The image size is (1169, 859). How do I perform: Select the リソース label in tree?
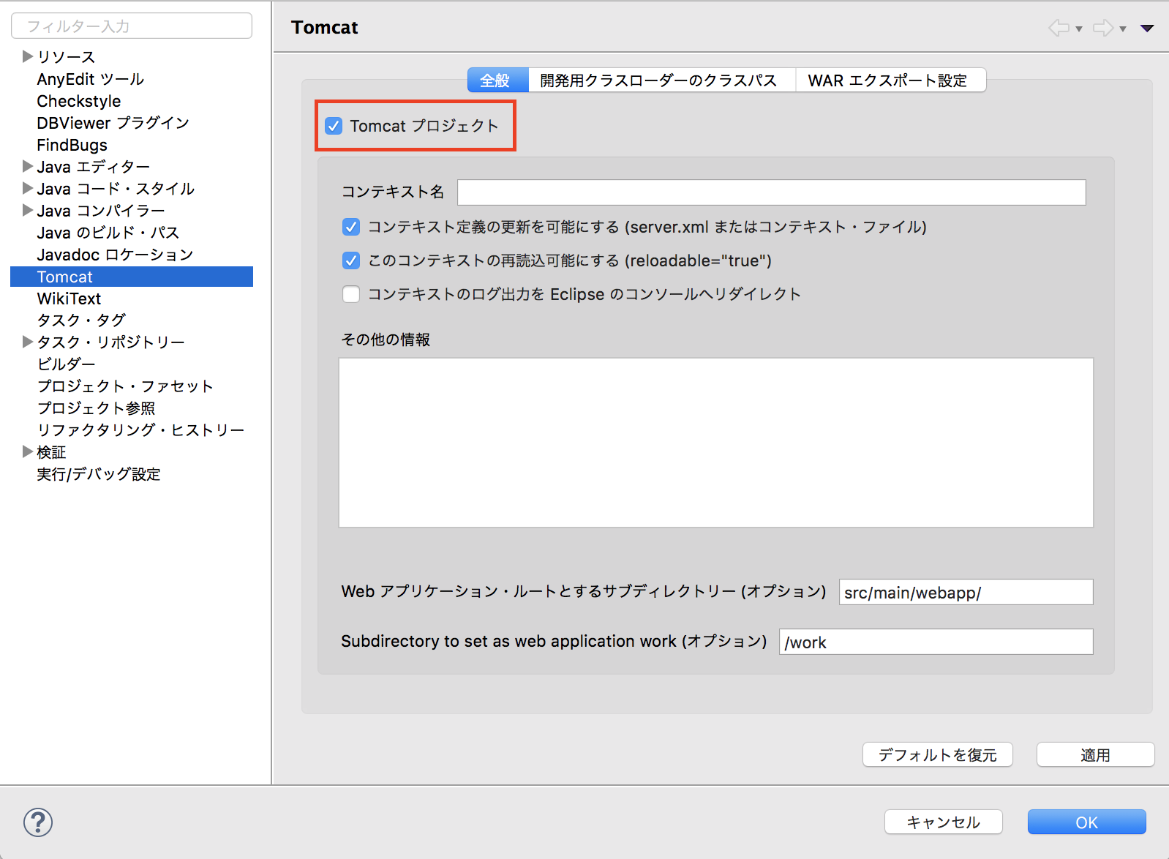point(66,57)
